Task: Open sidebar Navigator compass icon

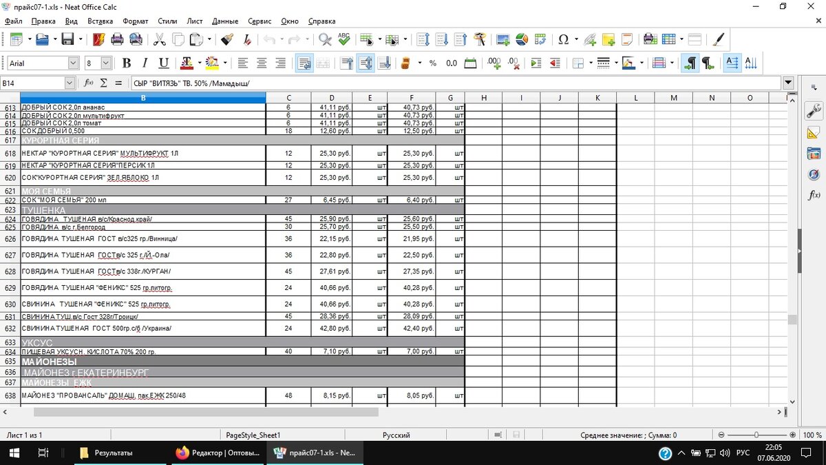Action: pyautogui.click(x=813, y=174)
